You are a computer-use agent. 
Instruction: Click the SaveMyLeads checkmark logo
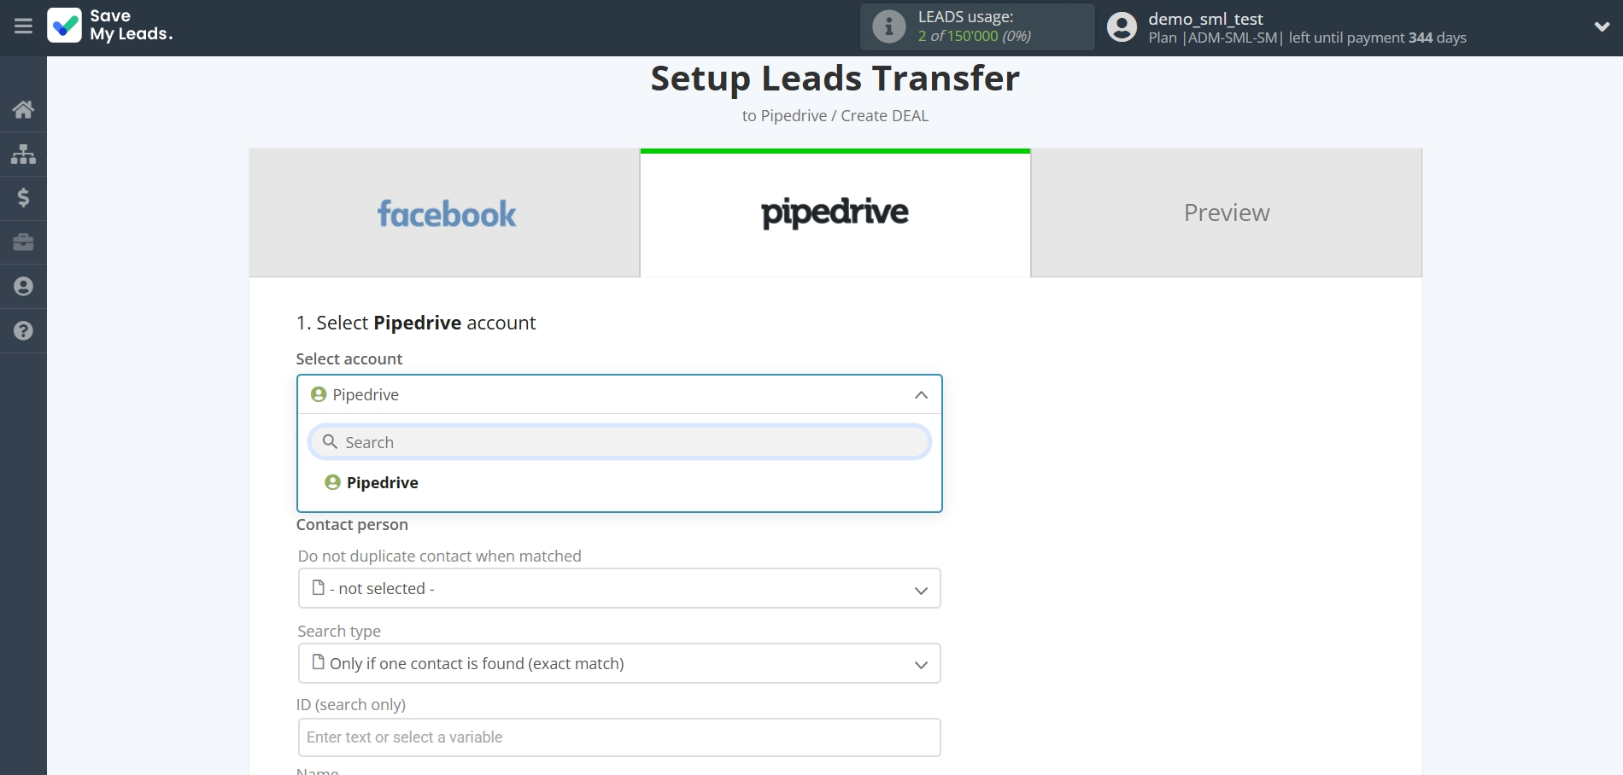point(65,26)
